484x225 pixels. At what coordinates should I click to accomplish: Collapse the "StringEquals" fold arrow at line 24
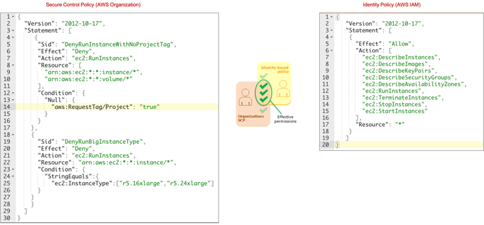click(x=13, y=176)
